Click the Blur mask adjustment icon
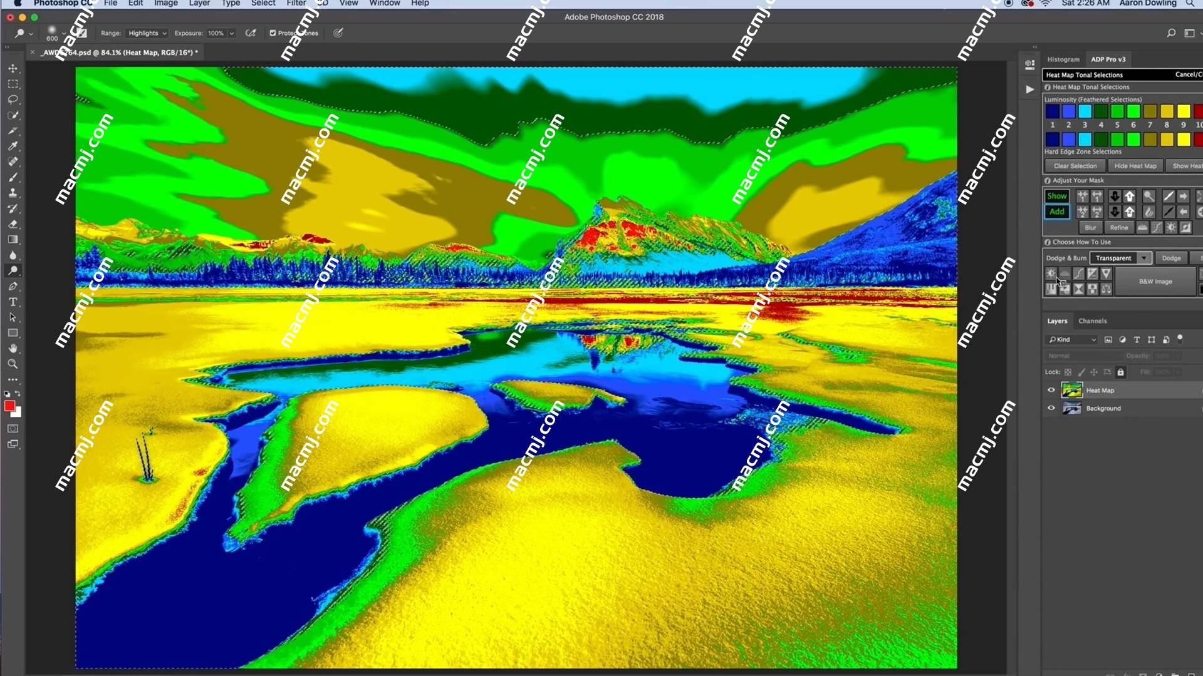1203x676 pixels. tap(1090, 227)
